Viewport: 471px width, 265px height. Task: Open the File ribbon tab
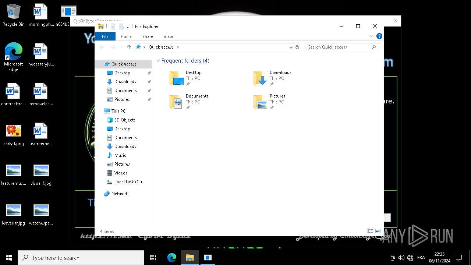tap(105, 36)
